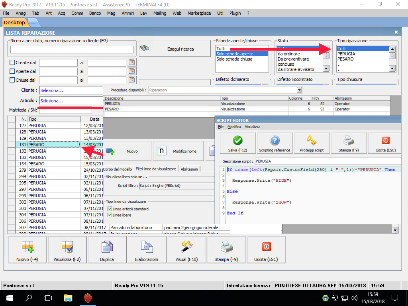Uncheck Linee articoli standard
Screen dimensions: 408x306
[x=110, y=209]
